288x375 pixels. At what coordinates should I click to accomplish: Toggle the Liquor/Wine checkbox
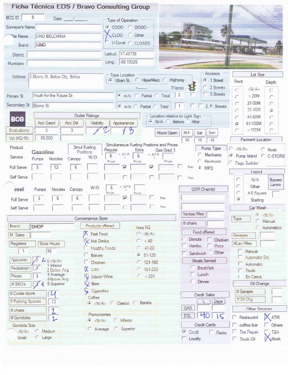tap(87, 276)
